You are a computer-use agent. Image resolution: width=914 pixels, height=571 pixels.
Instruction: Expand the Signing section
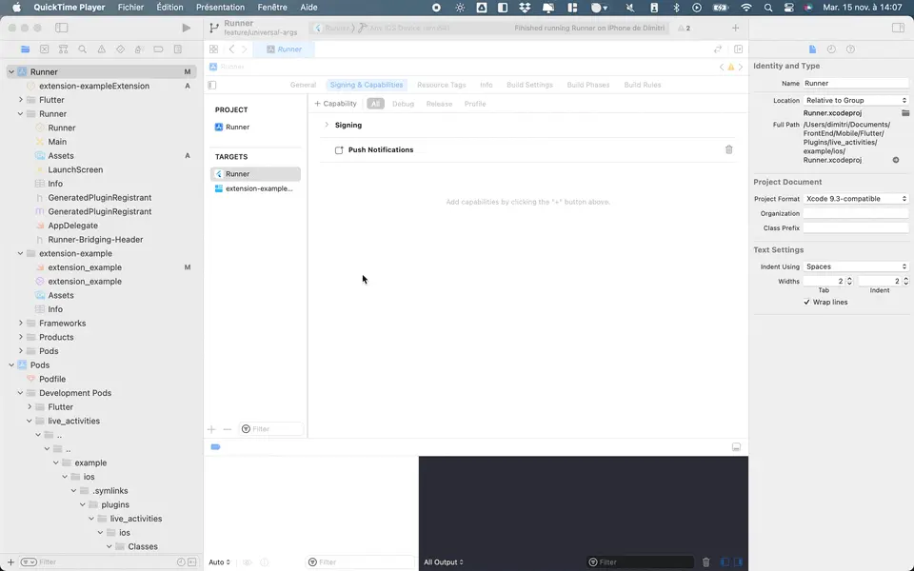click(327, 125)
